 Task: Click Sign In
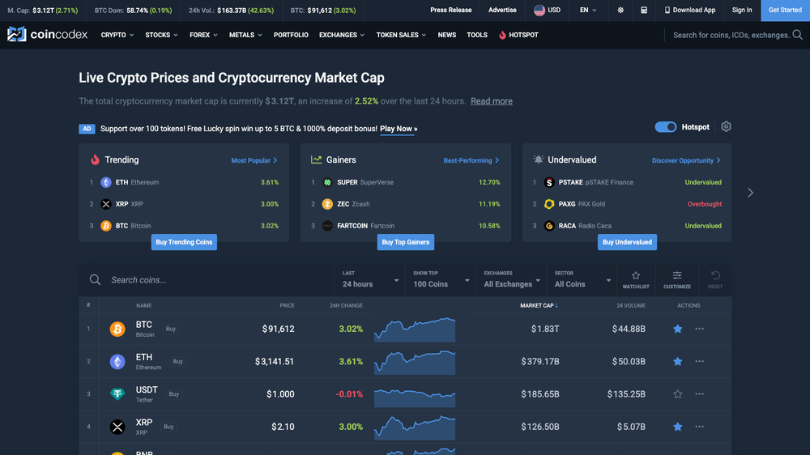742,10
